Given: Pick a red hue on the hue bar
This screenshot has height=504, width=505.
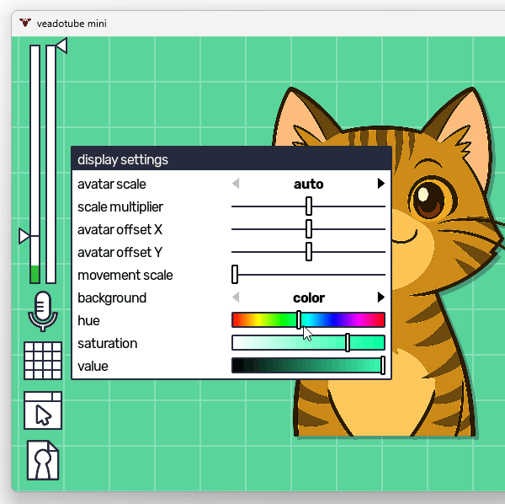Looking at the screenshot, I should [x=236, y=320].
